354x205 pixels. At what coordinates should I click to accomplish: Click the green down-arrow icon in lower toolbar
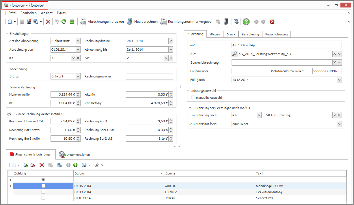click(x=75, y=165)
